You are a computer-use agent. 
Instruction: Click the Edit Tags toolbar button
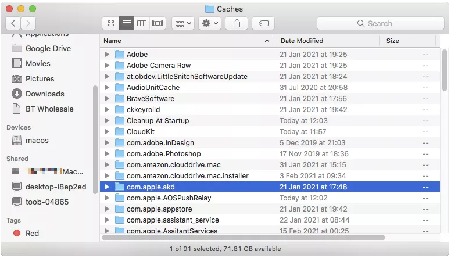coord(263,23)
